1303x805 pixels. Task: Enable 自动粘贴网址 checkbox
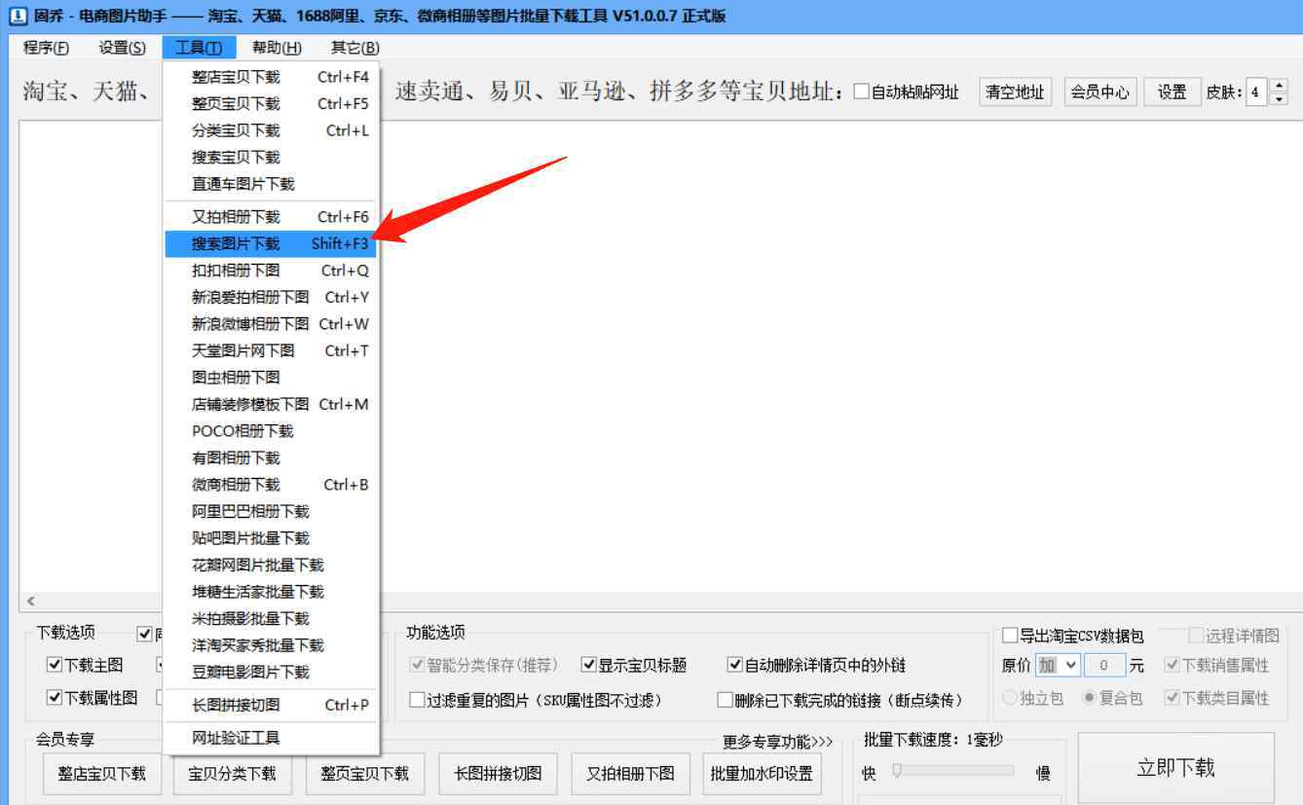coord(862,92)
